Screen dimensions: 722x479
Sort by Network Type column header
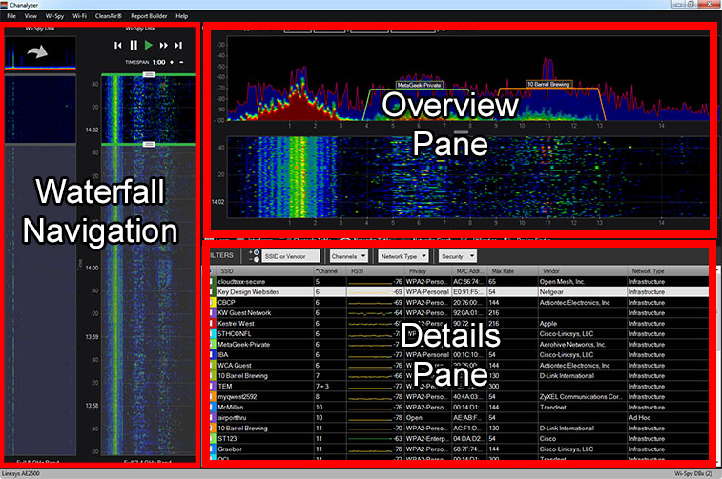tap(669, 271)
